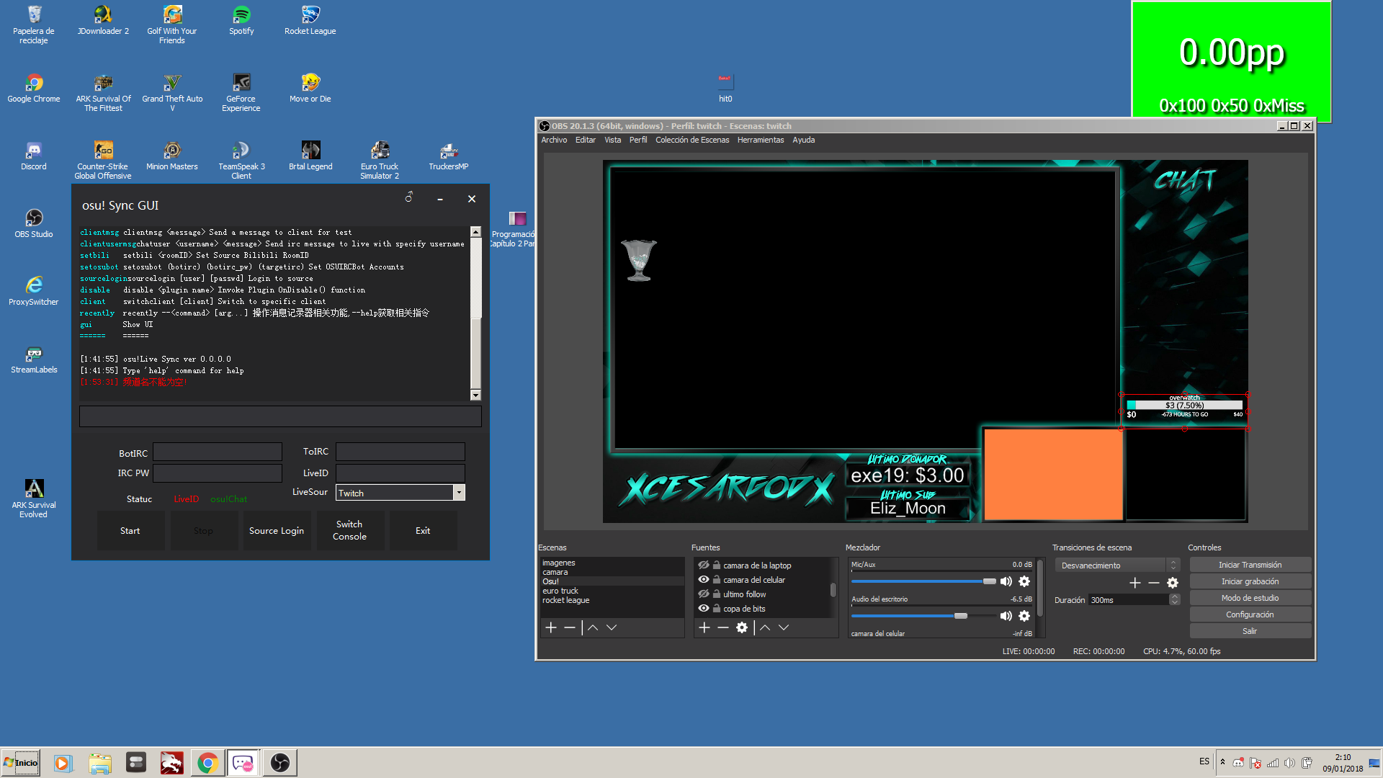The width and height of the screenshot is (1383, 778).
Task: Move source up in Fuentes list
Action: point(765,627)
